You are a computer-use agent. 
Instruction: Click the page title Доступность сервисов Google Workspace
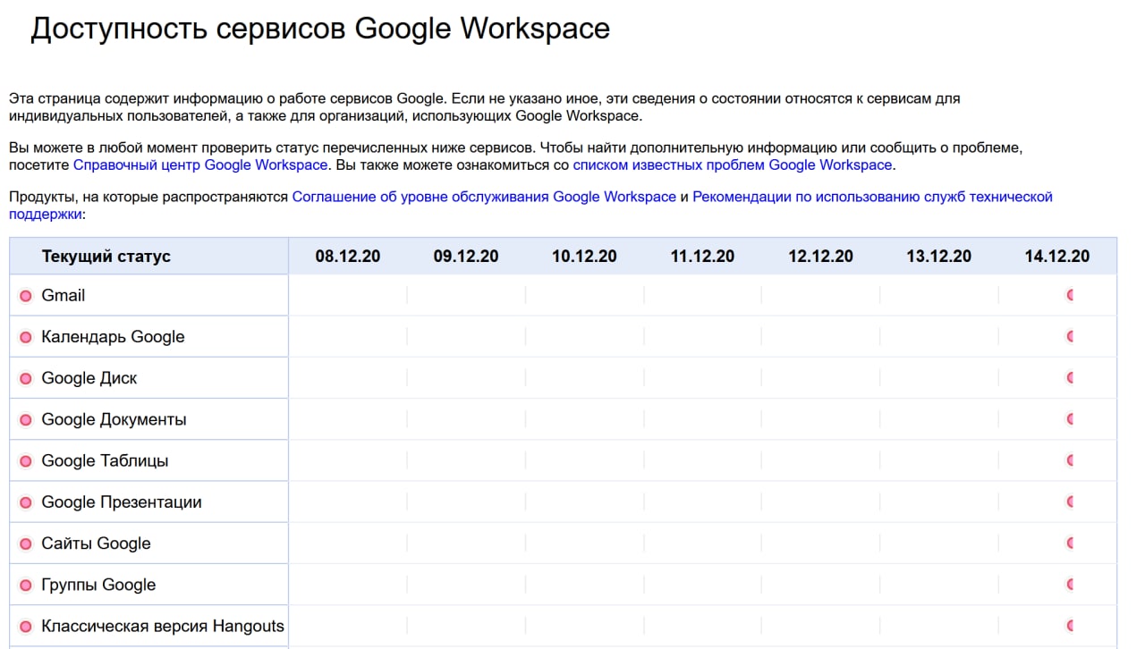click(320, 29)
